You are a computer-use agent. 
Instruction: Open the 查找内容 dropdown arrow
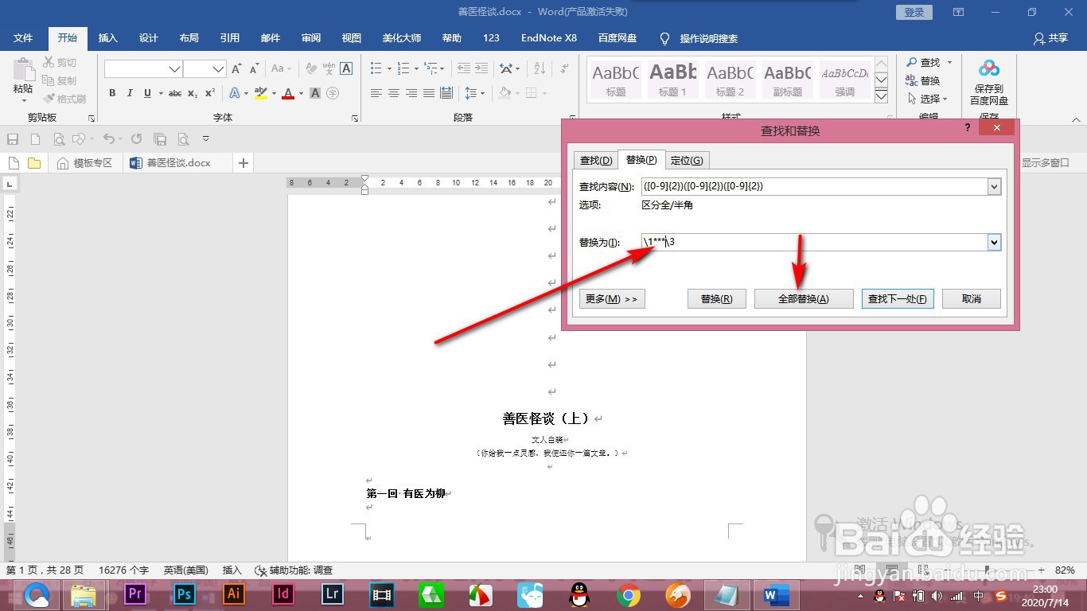(x=993, y=187)
